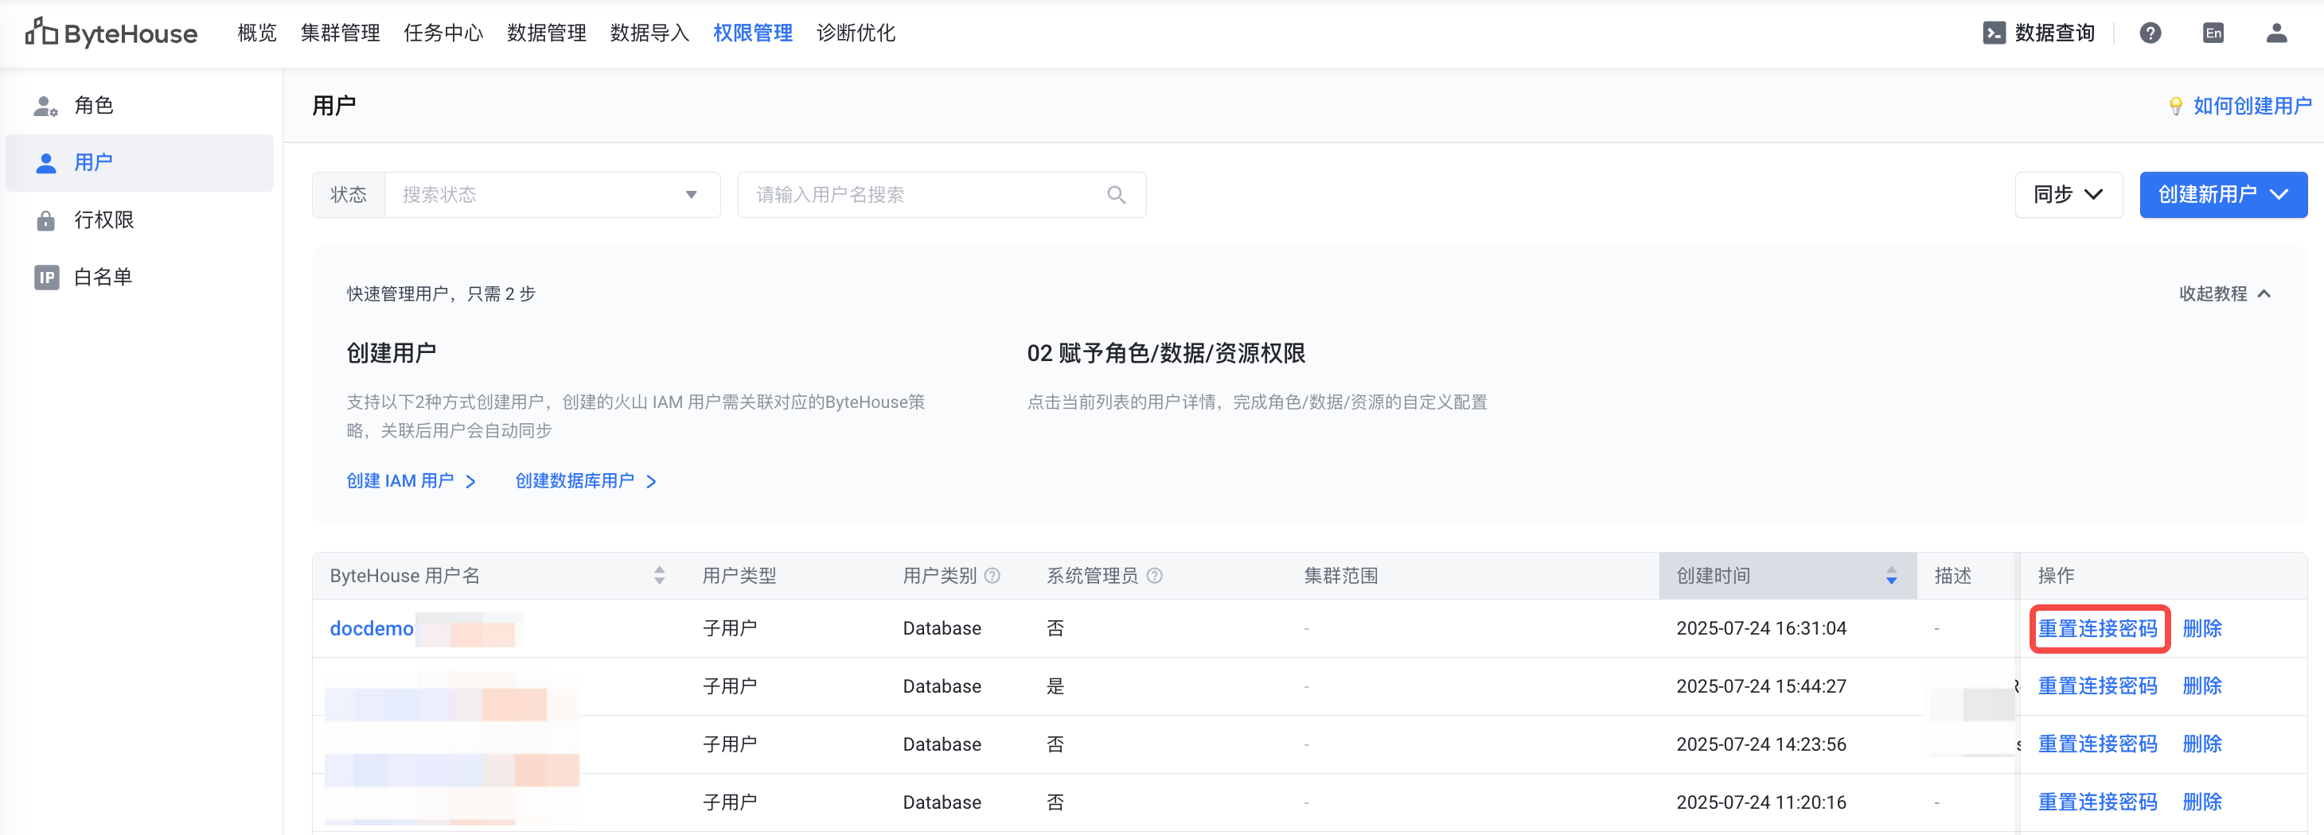Click the ByteHouse logo icon
2324x835 pixels.
(x=41, y=33)
